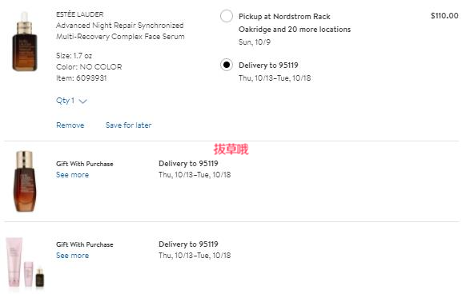Select the Pickup at Nordstrom Rack radio button
The height and width of the screenshot is (298, 462).
(227, 16)
